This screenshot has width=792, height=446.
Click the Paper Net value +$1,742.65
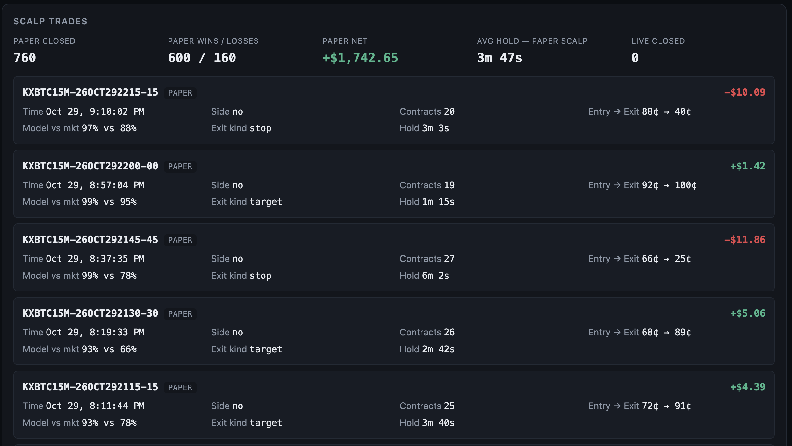click(360, 58)
